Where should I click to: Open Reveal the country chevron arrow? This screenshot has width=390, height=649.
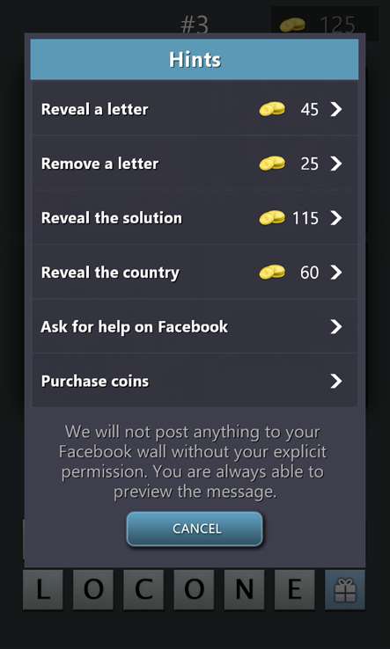(x=336, y=273)
